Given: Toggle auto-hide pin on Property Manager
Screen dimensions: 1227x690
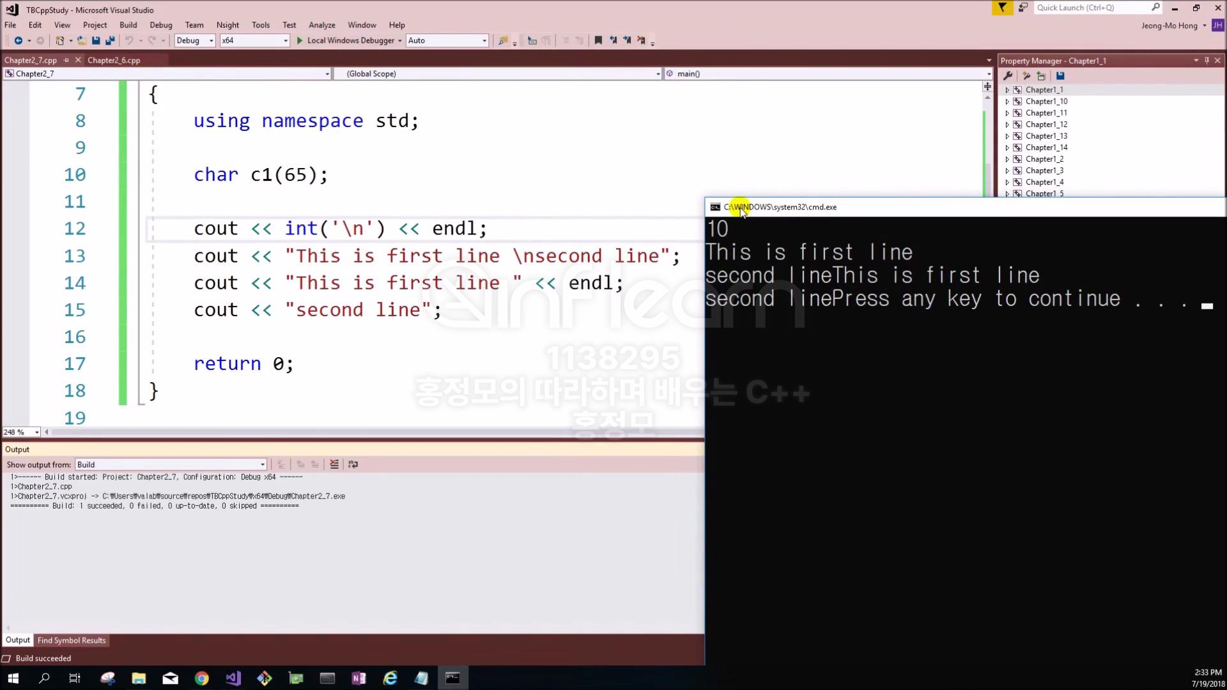Looking at the screenshot, I should tap(1207, 61).
